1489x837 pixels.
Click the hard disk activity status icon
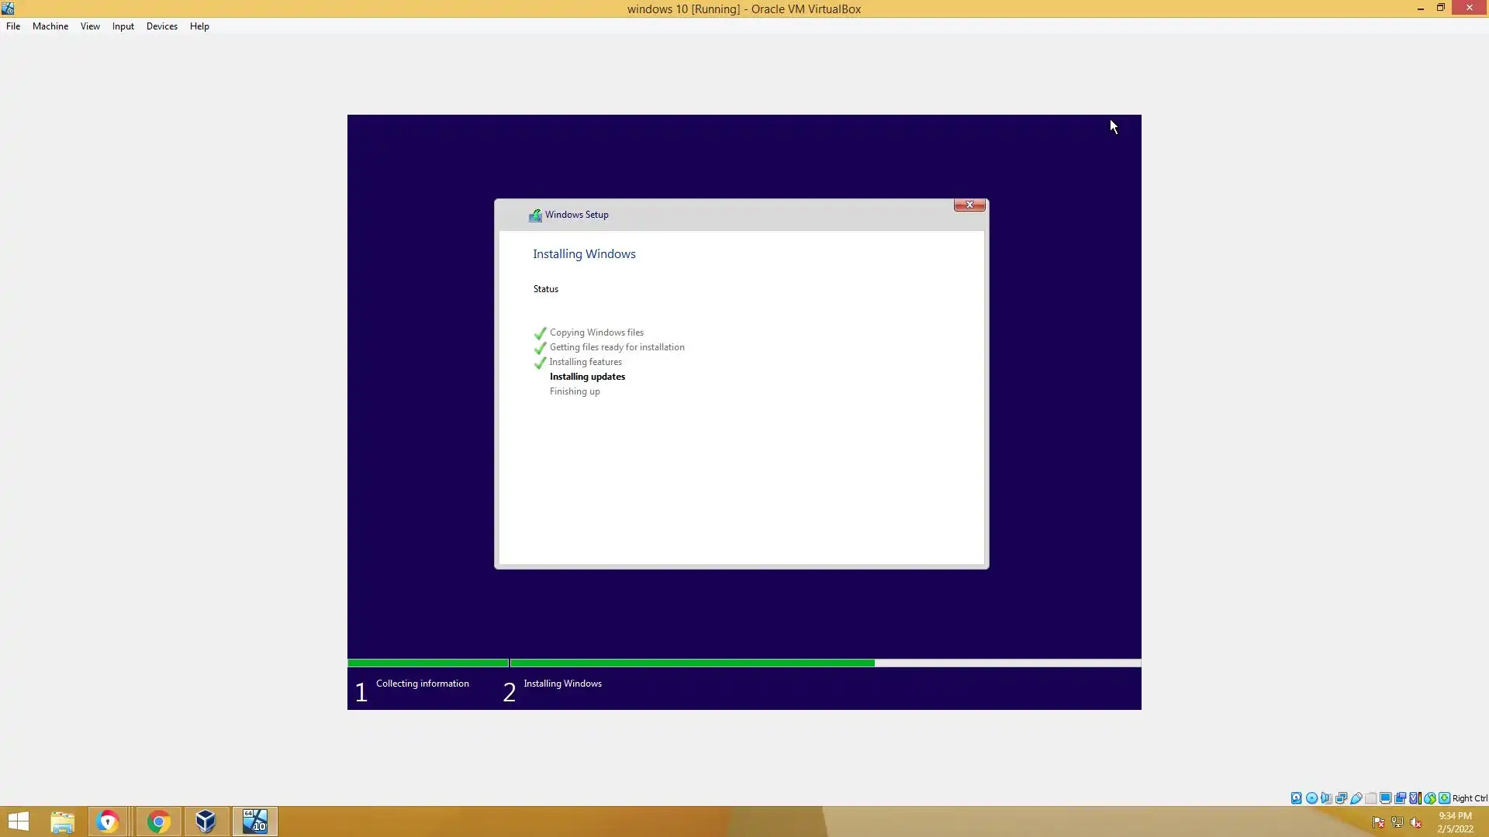[x=1296, y=798]
